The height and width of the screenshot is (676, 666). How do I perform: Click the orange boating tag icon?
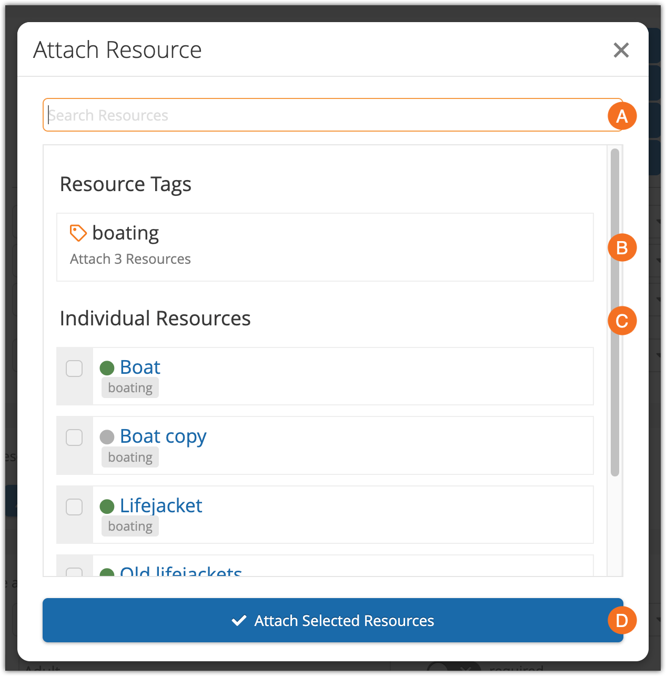coord(78,233)
